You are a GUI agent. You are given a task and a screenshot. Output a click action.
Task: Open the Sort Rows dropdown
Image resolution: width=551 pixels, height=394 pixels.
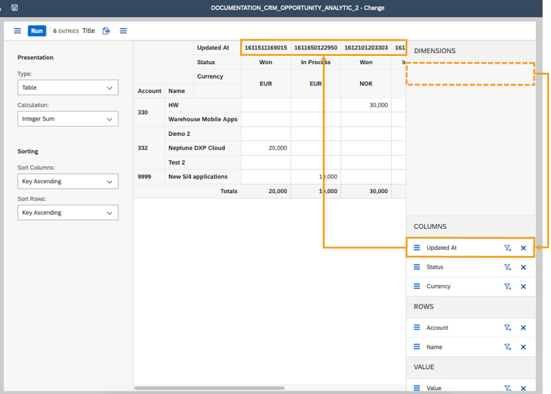coord(67,213)
